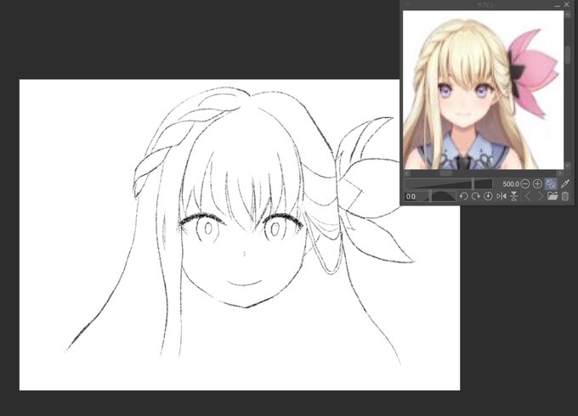
Task: Click the white drawing canvas sketch
Action: coord(240,234)
